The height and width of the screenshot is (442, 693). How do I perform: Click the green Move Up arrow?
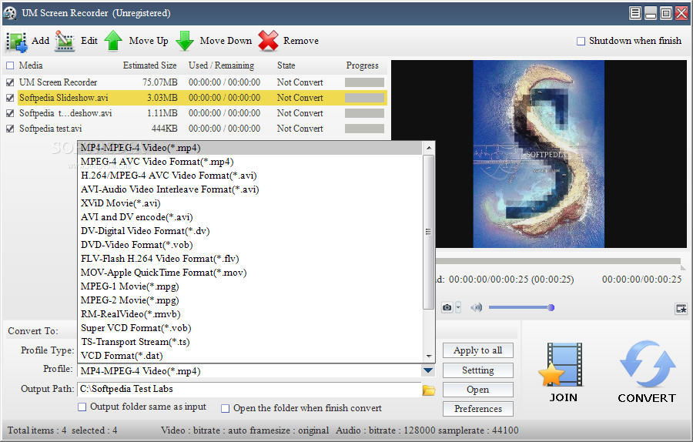[x=114, y=41]
